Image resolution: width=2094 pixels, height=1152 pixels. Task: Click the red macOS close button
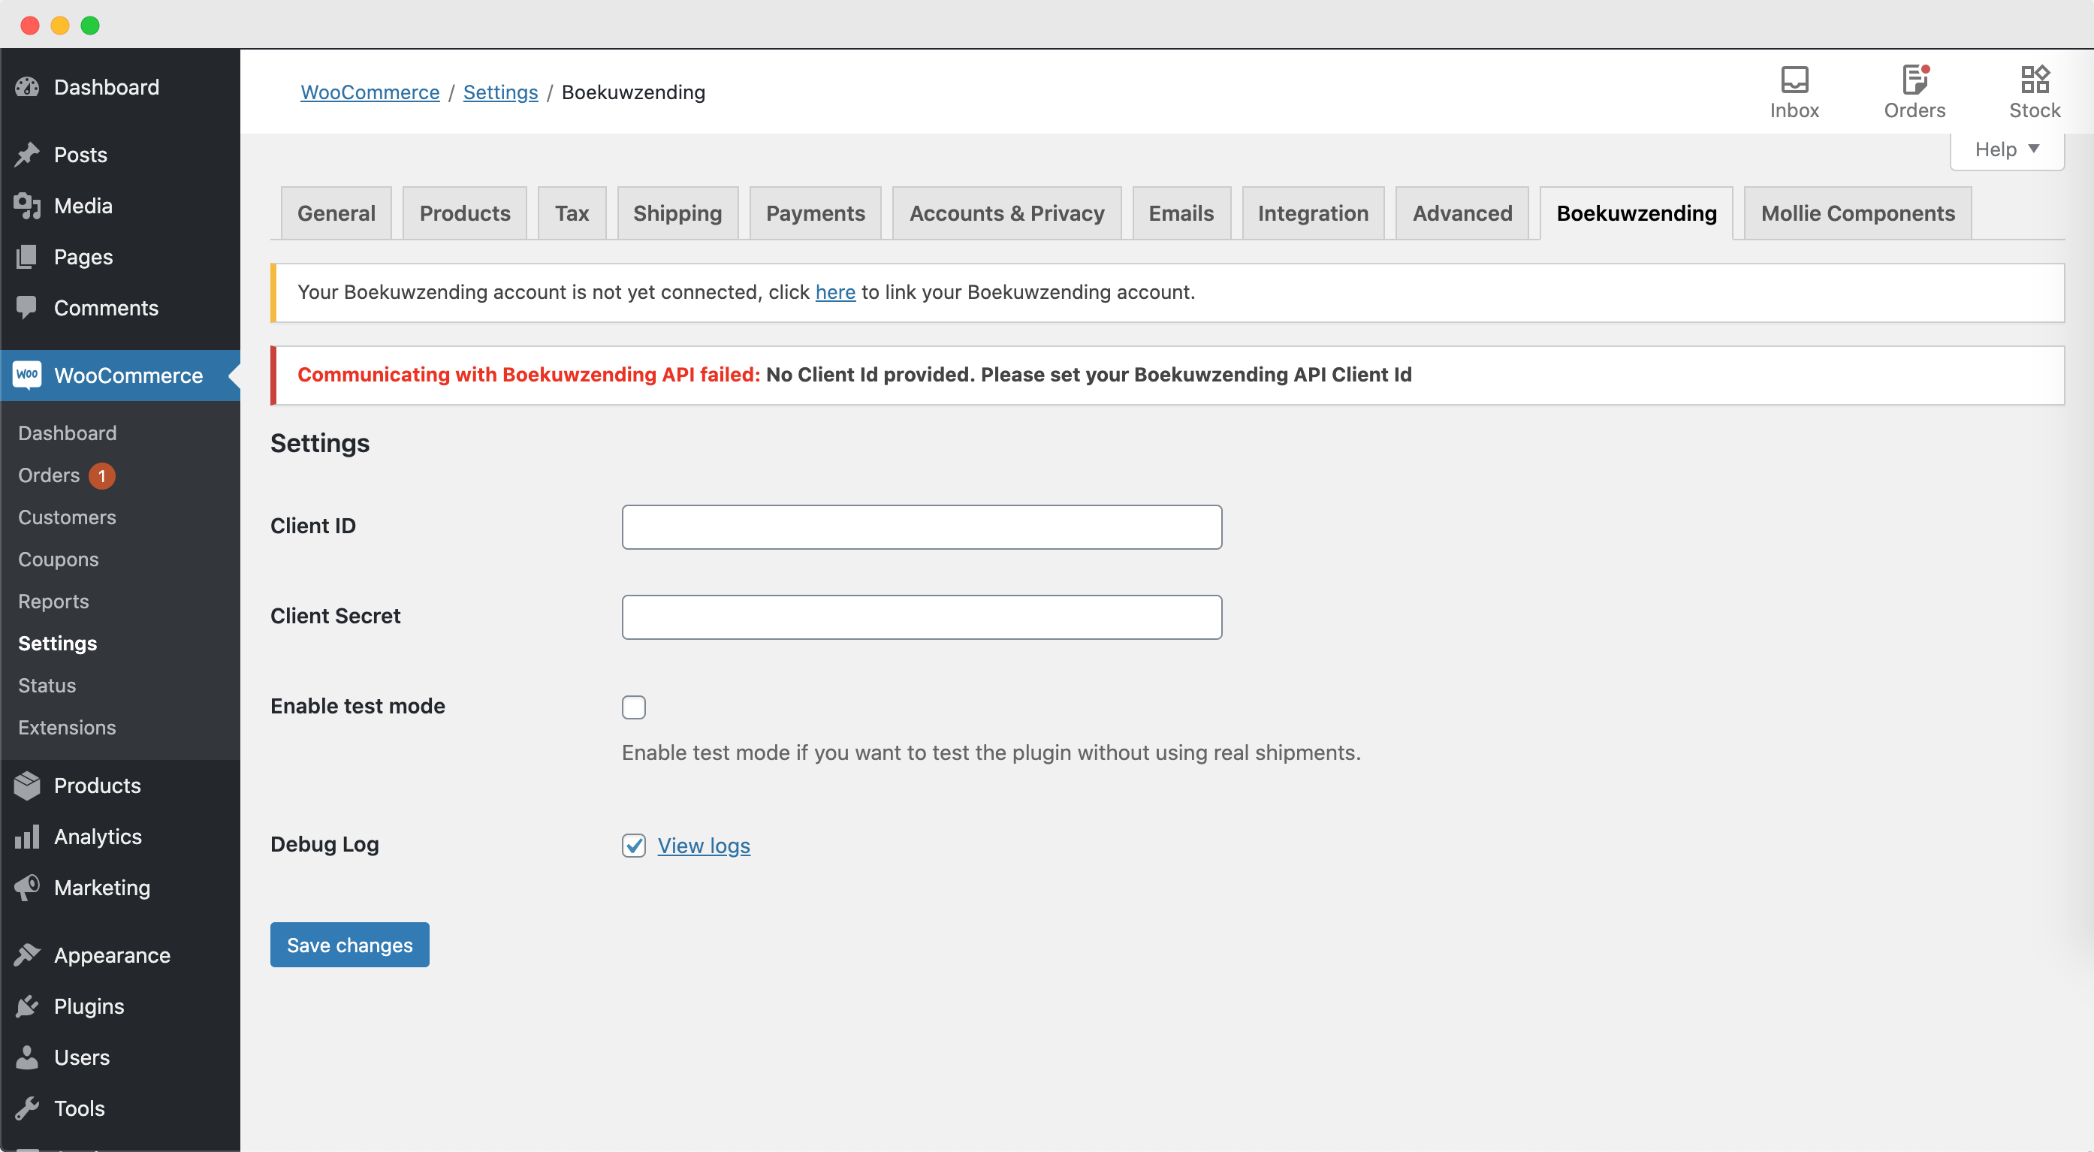click(30, 26)
